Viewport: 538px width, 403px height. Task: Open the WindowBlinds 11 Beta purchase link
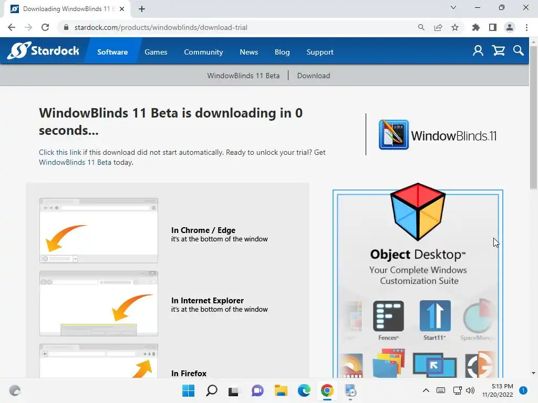pyautogui.click(x=75, y=162)
